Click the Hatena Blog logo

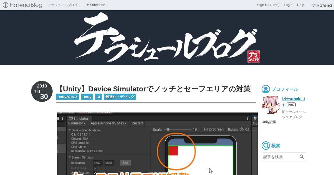click(23, 5)
